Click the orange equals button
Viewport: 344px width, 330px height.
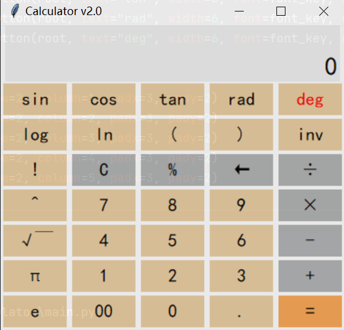coord(310,311)
